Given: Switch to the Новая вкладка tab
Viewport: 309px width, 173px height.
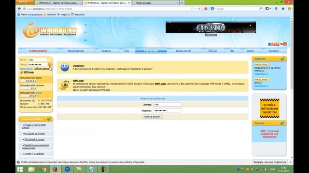Looking at the screenshot, I should [155, 3].
